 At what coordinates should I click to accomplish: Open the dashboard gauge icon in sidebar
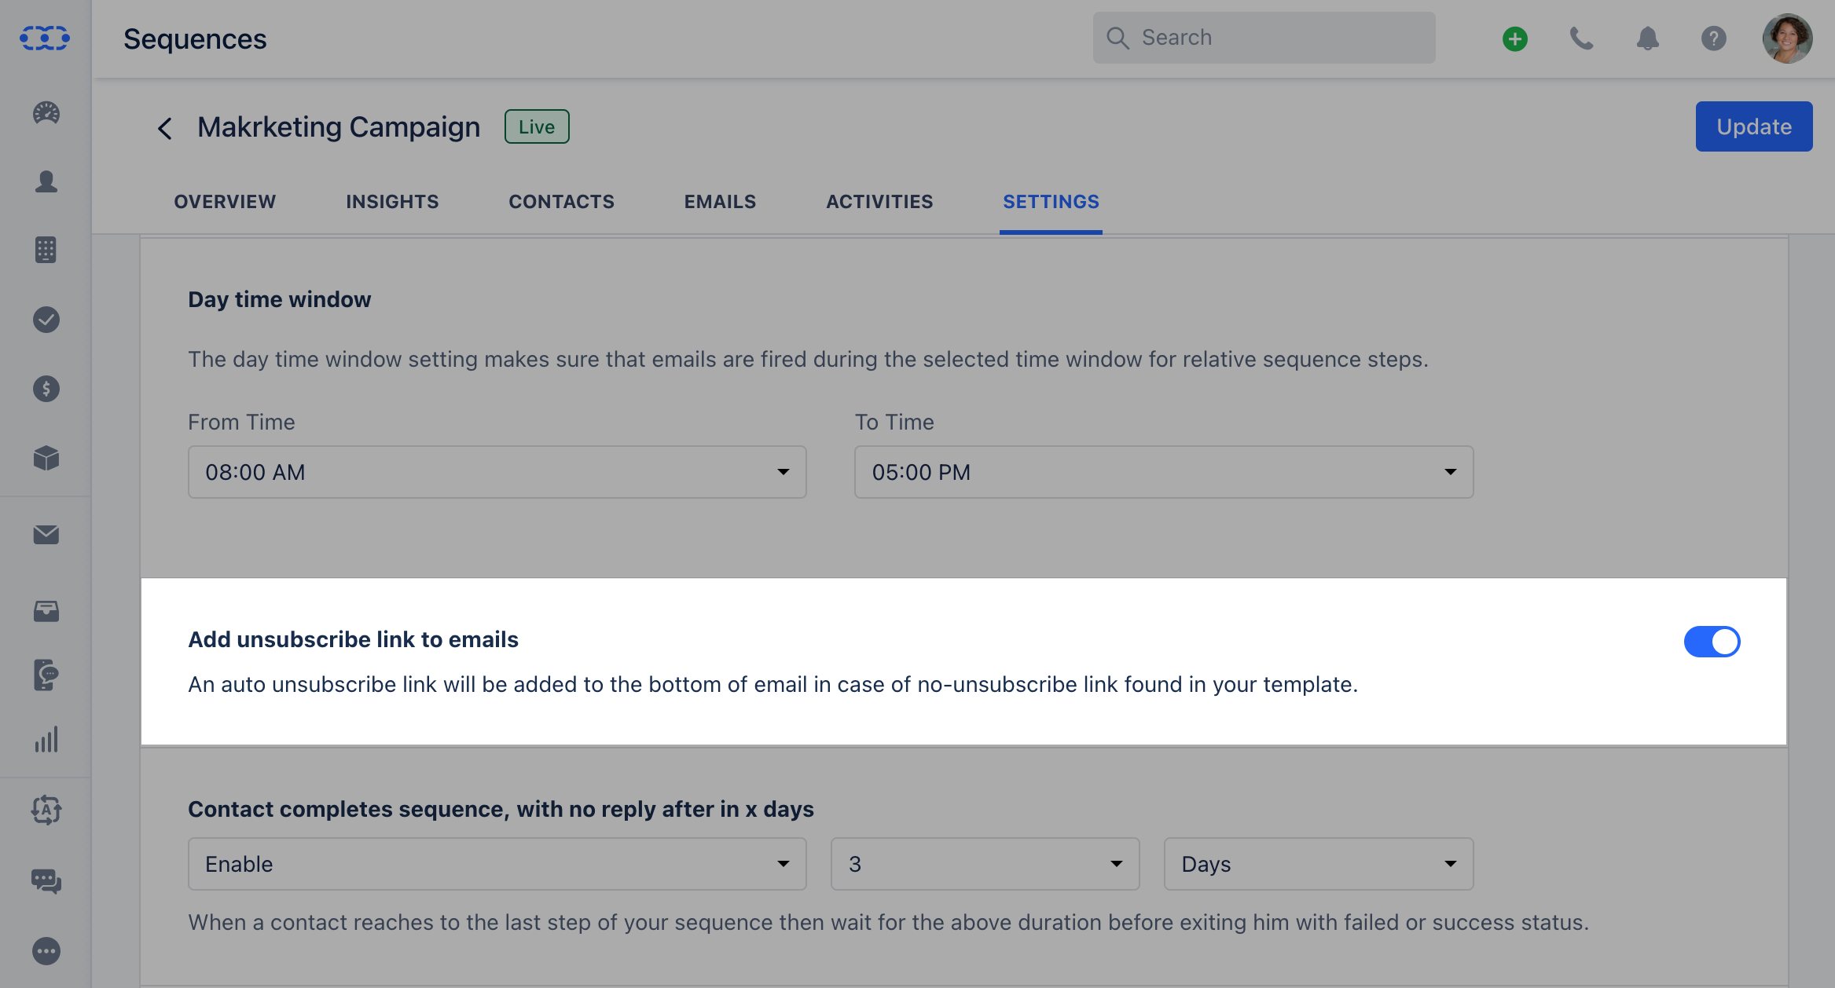pyautogui.click(x=46, y=113)
